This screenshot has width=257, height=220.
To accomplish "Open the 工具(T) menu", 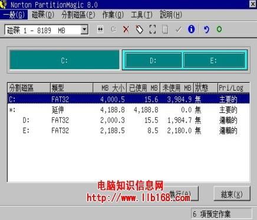I will point(141,15).
